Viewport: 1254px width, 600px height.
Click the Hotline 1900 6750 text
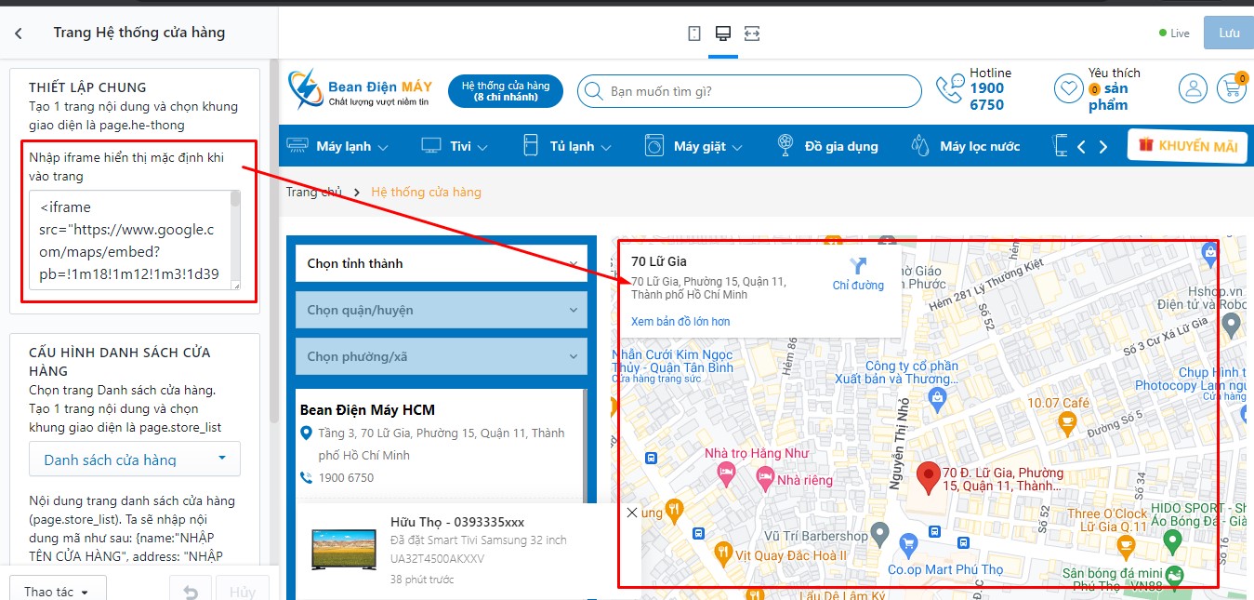990,88
